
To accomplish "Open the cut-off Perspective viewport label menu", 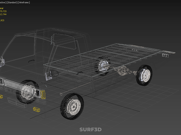I will pyautogui.click(x=3, y=3).
